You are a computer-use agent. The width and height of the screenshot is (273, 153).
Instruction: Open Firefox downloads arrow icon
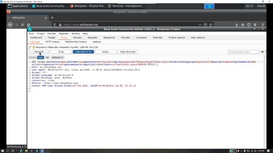(x=237, y=25)
